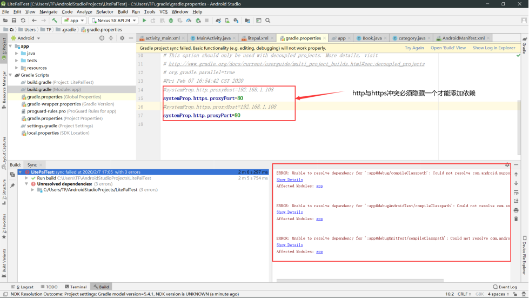Click the CRLF line separator in status bar
The width and height of the screenshot is (529, 298).
point(464,294)
